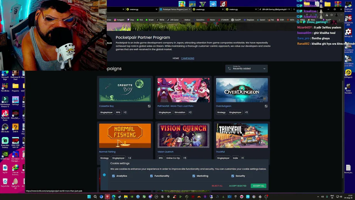Open the Kick bookmark
355x200 pixels.
coord(140,20)
